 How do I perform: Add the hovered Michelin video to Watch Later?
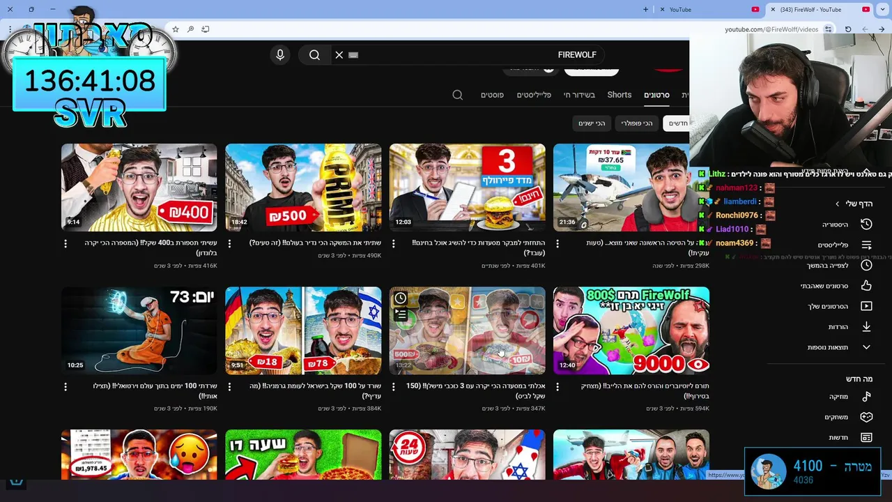tap(401, 298)
